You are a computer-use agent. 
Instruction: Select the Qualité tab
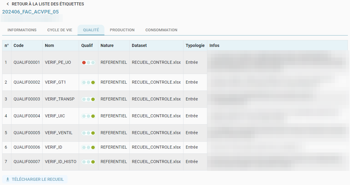click(x=91, y=30)
